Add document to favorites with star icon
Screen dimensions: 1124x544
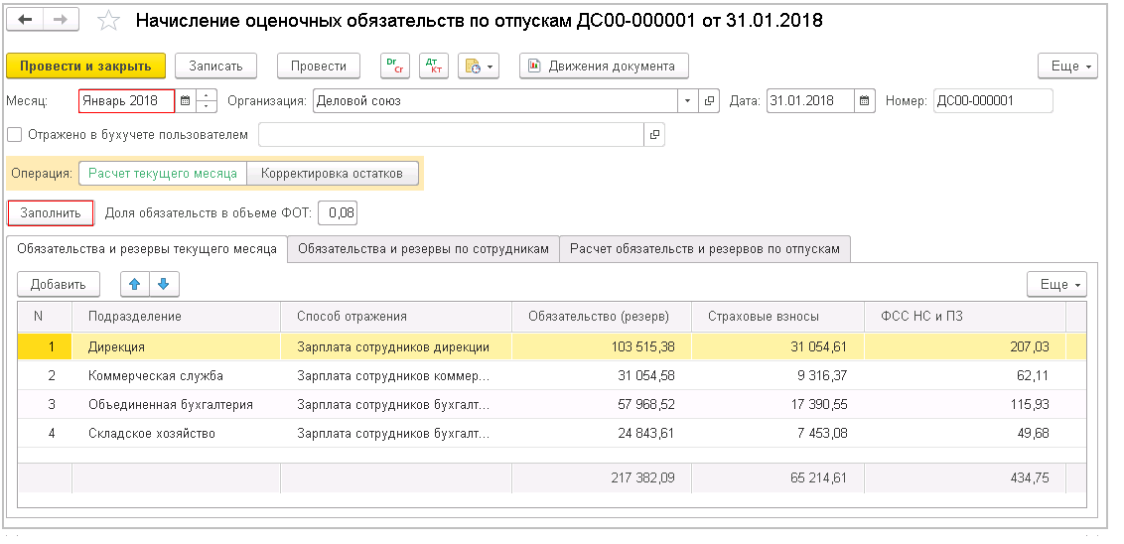coord(108,21)
